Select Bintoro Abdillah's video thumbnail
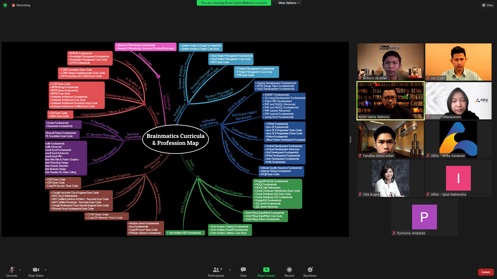The width and height of the screenshot is (497, 279). pyautogui.click(x=391, y=62)
